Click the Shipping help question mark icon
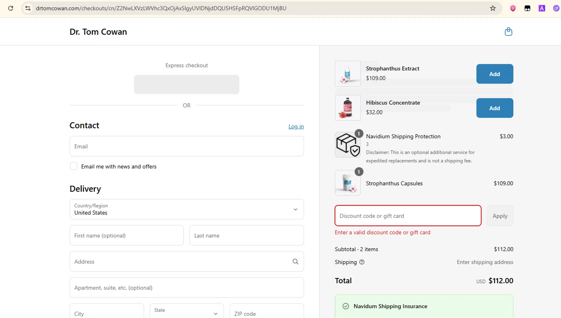The height and width of the screenshot is (318, 561). [x=362, y=262]
